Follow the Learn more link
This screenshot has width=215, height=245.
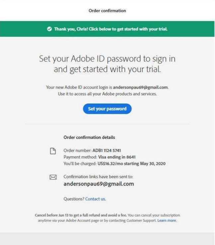pyautogui.click(x=167, y=221)
